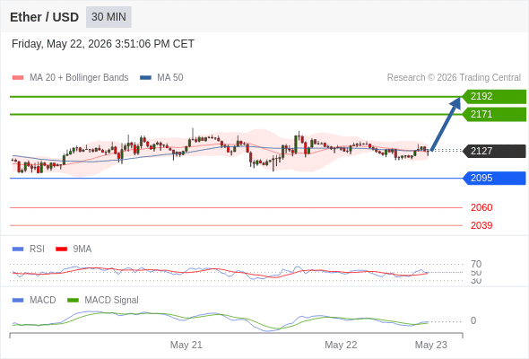The image size is (529, 359).
Task: Click the 30 MIN timeframe badge
Action: (x=108, y=17)
